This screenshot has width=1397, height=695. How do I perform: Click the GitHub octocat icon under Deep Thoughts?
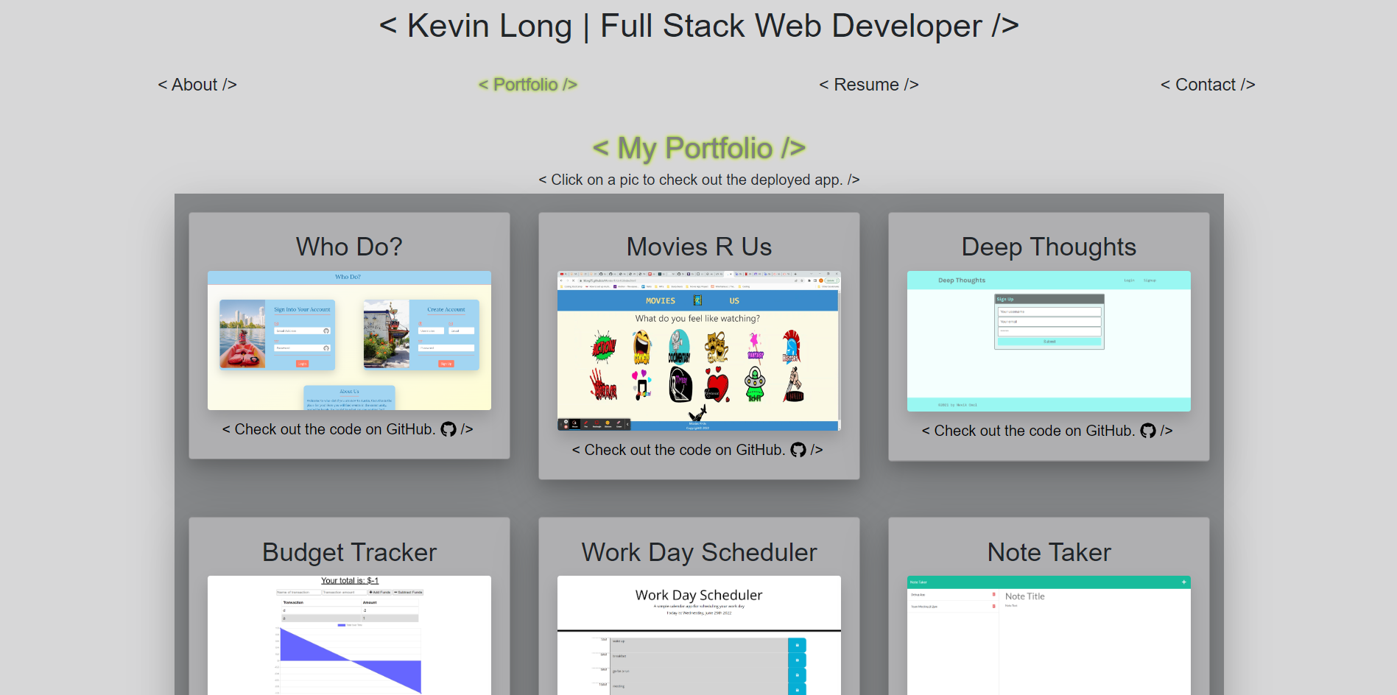pos(1147,431)
